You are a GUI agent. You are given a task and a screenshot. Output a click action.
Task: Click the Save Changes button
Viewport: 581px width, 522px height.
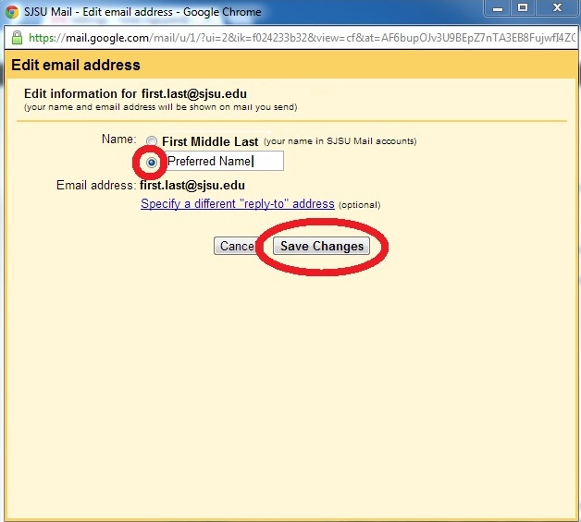pos(323,246)
